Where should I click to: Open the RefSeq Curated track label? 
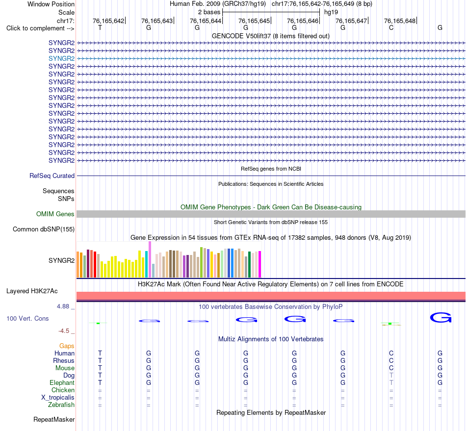coord(52,176)
